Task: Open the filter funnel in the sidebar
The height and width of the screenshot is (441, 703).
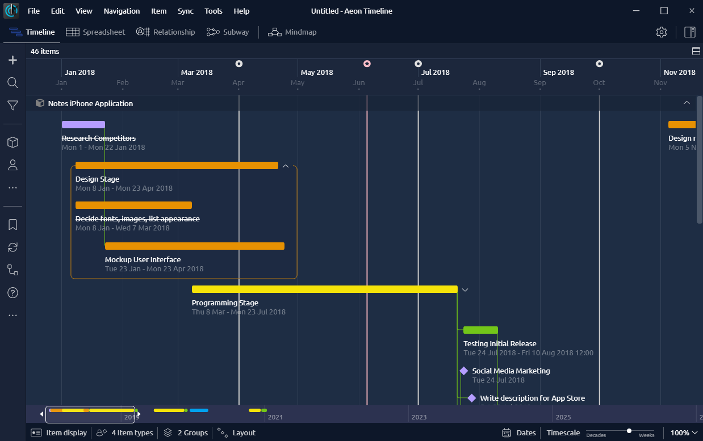Action: click(x=12, y=105)
